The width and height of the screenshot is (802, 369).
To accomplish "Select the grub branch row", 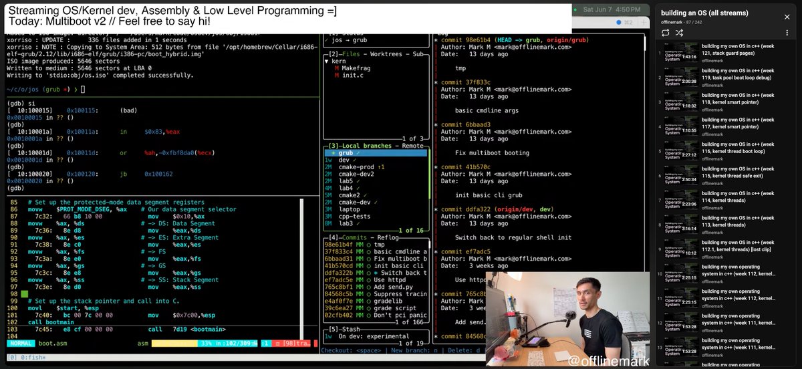I will (x=375, y=153).
